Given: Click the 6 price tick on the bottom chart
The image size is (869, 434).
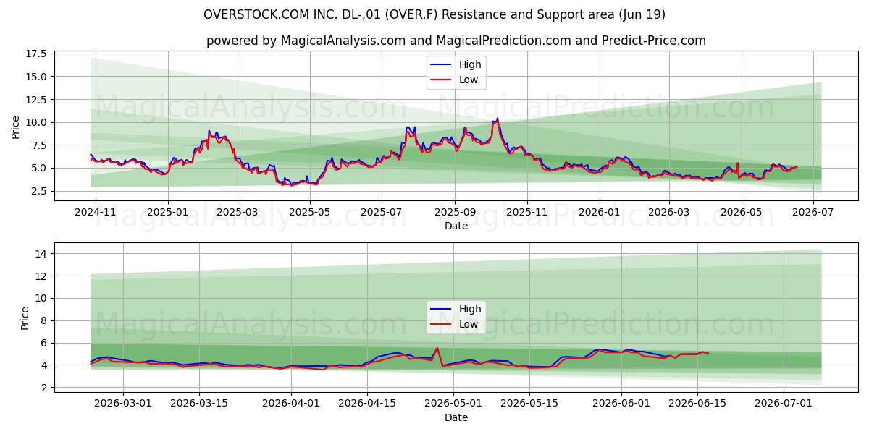Looking at the screenshot, I should pyautogui.click(x=43, y=343).
